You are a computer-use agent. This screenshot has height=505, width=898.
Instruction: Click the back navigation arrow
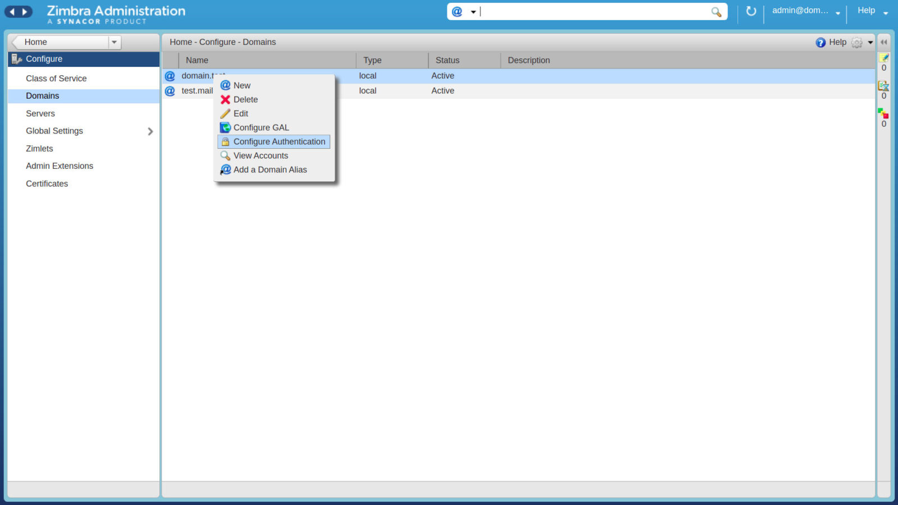point(12,11)
